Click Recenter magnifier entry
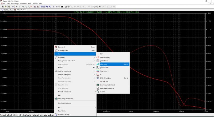 (102, 92)
